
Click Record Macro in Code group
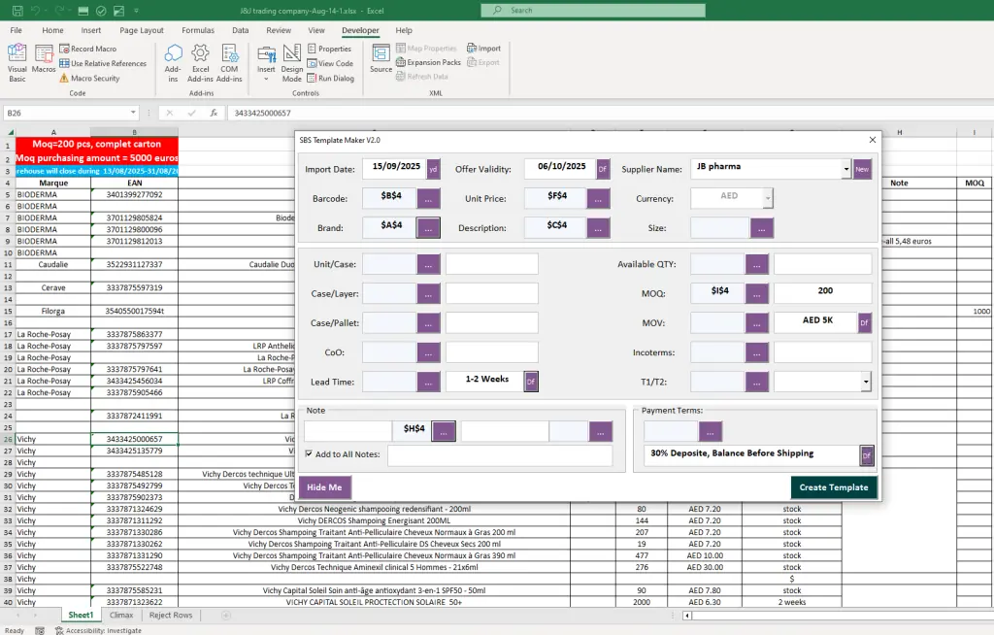point(87,49)
